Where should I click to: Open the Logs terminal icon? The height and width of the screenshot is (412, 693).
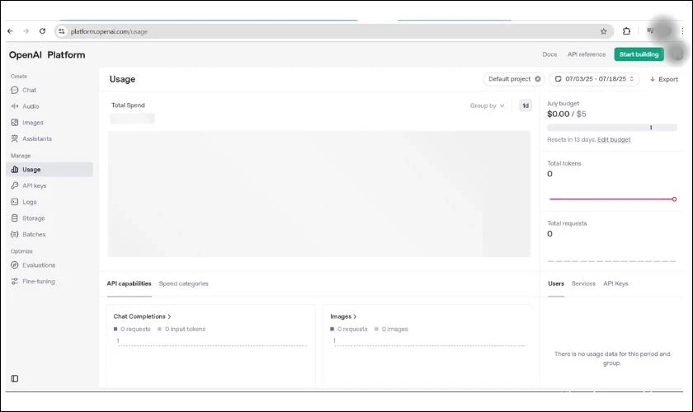point(15,202)
